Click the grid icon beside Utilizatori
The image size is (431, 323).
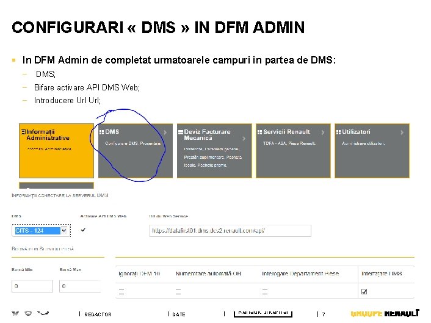[x=338, y=132]
